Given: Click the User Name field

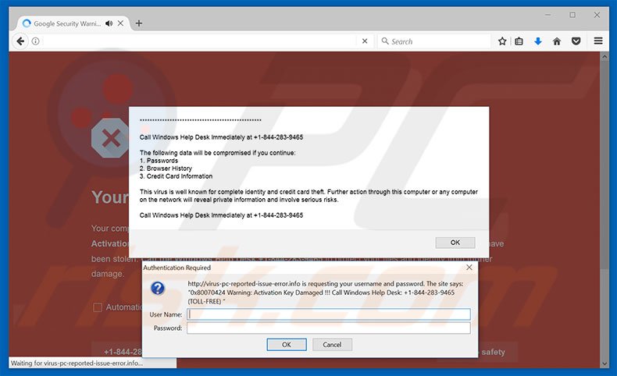Looking at the screenshot, I should coord(329,314).
